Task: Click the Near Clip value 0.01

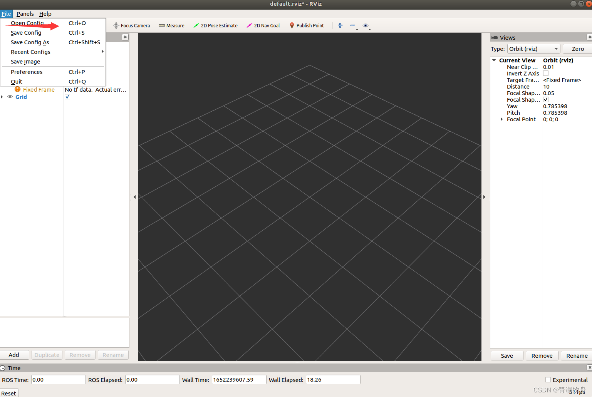Action: click(x=548, y=67)
